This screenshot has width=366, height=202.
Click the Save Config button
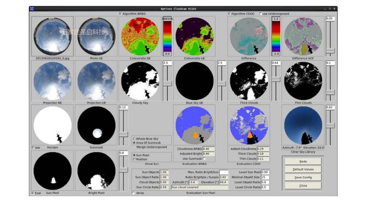coord(303,177)
